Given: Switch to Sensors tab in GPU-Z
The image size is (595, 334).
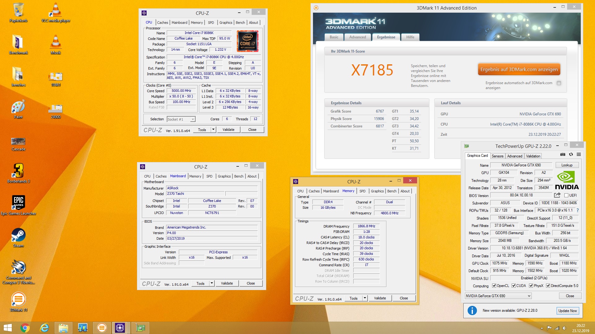Looking at the screenshot, I should click(x=497, y=156).
